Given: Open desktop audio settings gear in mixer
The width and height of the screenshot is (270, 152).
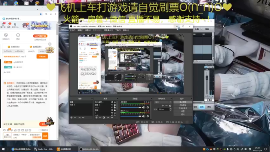Looking at the screenshot, I should tap(148, 107).
